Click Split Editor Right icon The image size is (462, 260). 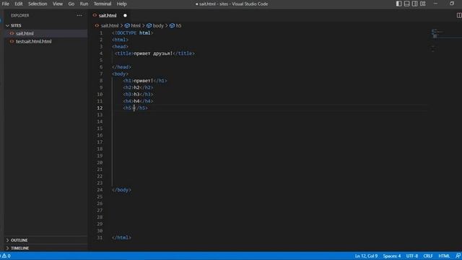tap(459, 15)
